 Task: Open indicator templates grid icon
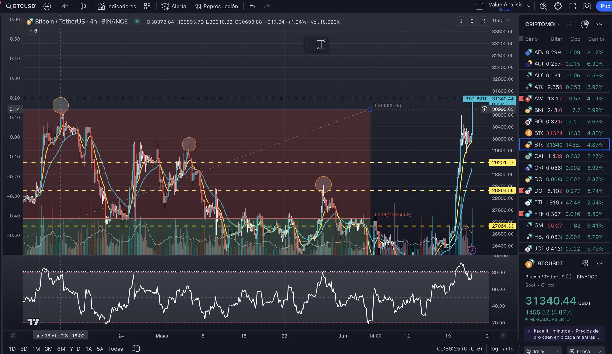147,6
